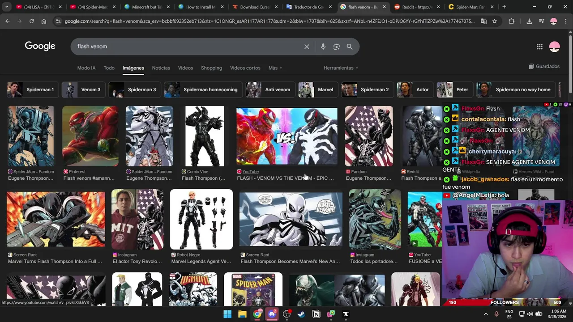Select the Spiderman homecoming chip
This screenshot has height=322, width=573.
[x=203, y=89]
